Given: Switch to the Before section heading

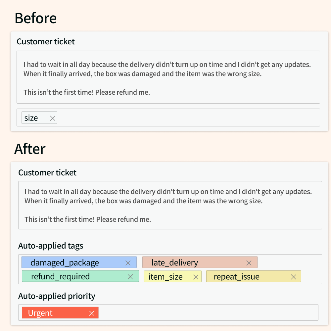Looking at the screenshot, I should pos(35,18).
